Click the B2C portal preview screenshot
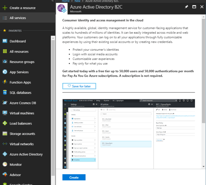This screenshot has width=206, height=185. (129, 134)
